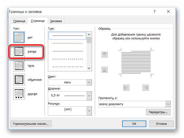The width and height of the screenshot is (184, 138).
Task: Toggle the right border button in preview
Action: [146, 88]
